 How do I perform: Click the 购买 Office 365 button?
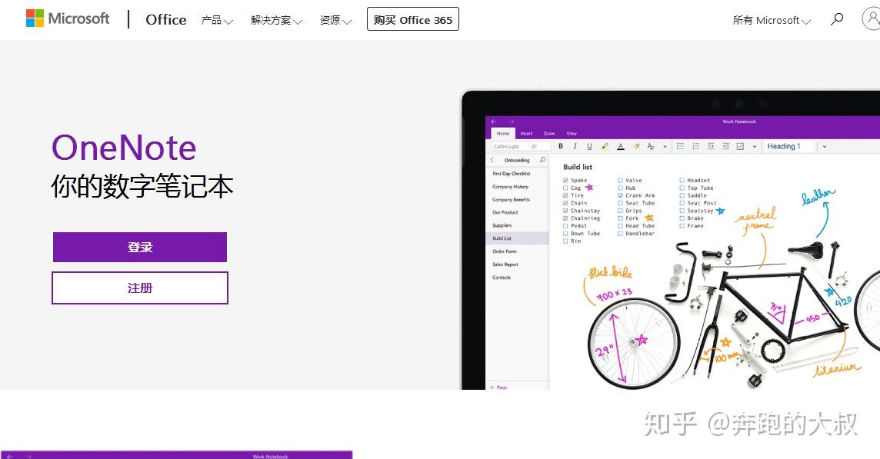click(412, 19)
